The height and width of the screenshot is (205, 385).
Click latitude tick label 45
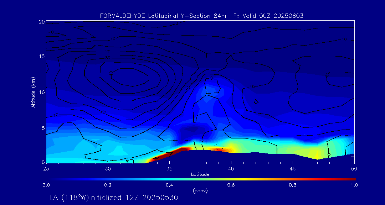pyautogui.click(x=293, y=168)
